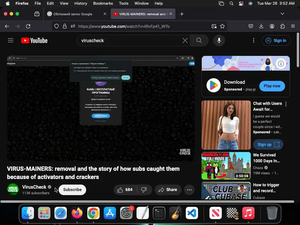
Task: Open the VirusCheck channel name link
Action: coord(34,187)
